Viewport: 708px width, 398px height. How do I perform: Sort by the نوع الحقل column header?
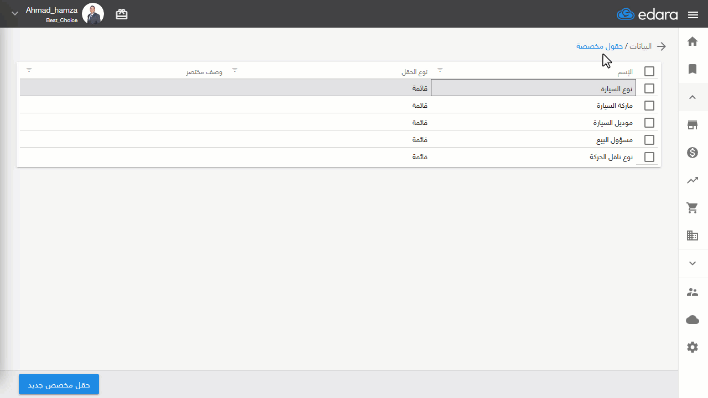pyautogui.click(x=415, y=72)
